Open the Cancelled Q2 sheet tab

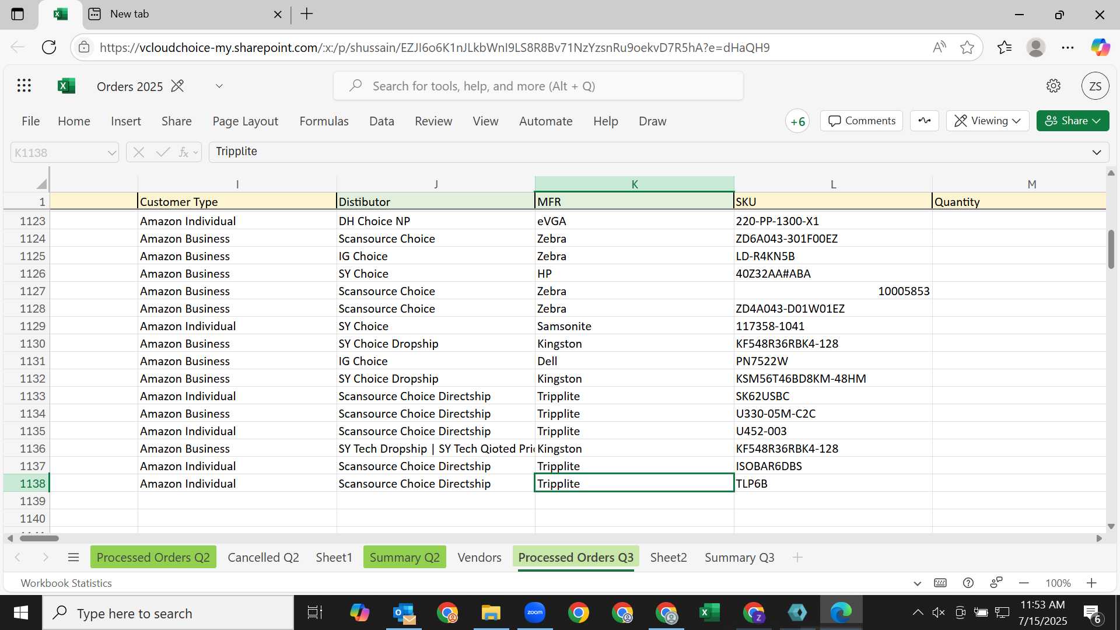(263, 557)
